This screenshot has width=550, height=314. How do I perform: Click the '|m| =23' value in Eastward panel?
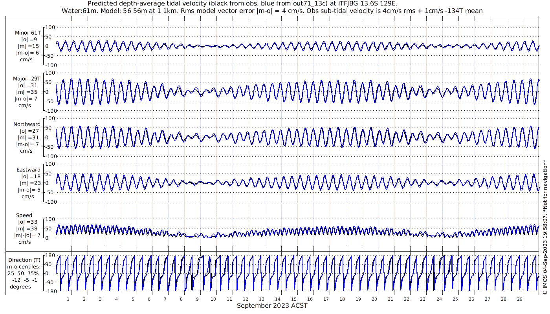[30, 183]
